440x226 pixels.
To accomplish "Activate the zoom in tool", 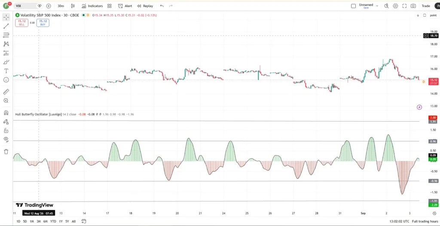I will tap(6, 101).
